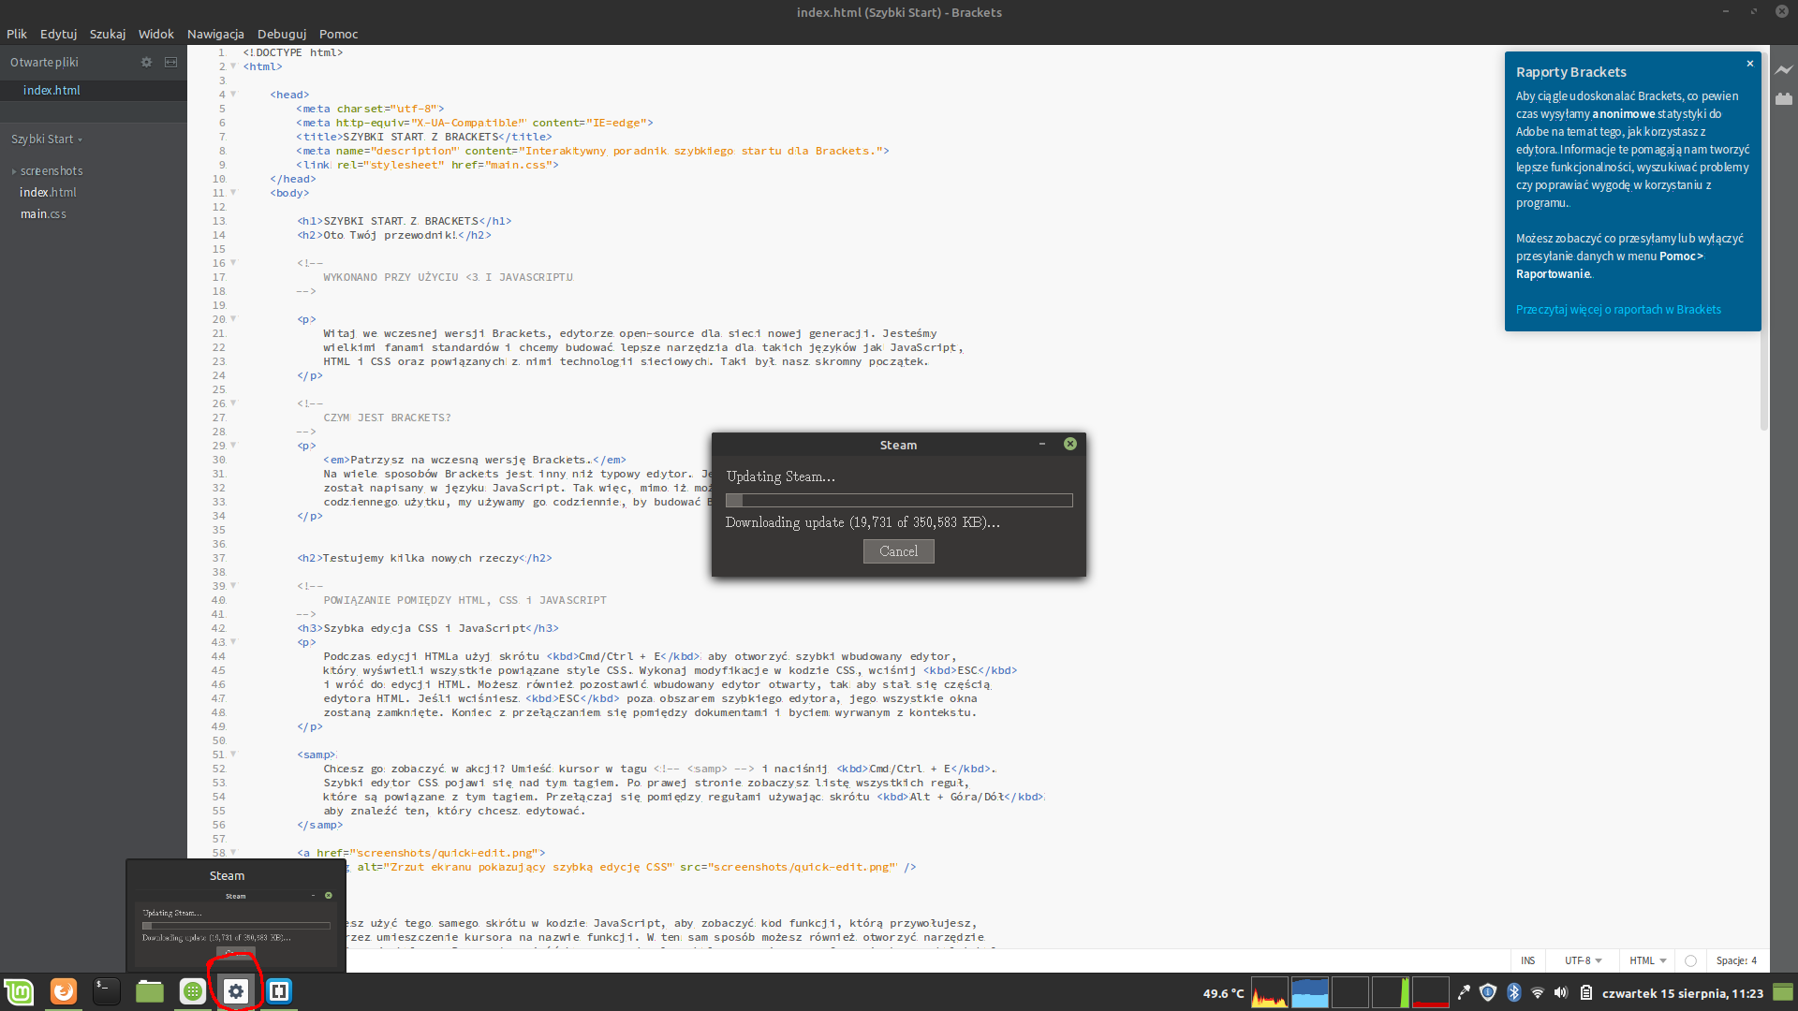Select main.css in the sidebar file tree
Screen dimensions: 1798x1011
pos(43,213)
